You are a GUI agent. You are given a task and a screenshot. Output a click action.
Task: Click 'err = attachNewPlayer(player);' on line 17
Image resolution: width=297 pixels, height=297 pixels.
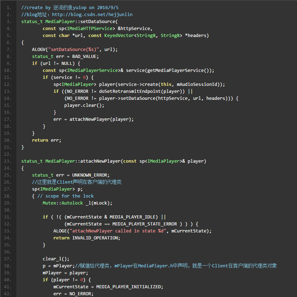(x=93, y=119)
